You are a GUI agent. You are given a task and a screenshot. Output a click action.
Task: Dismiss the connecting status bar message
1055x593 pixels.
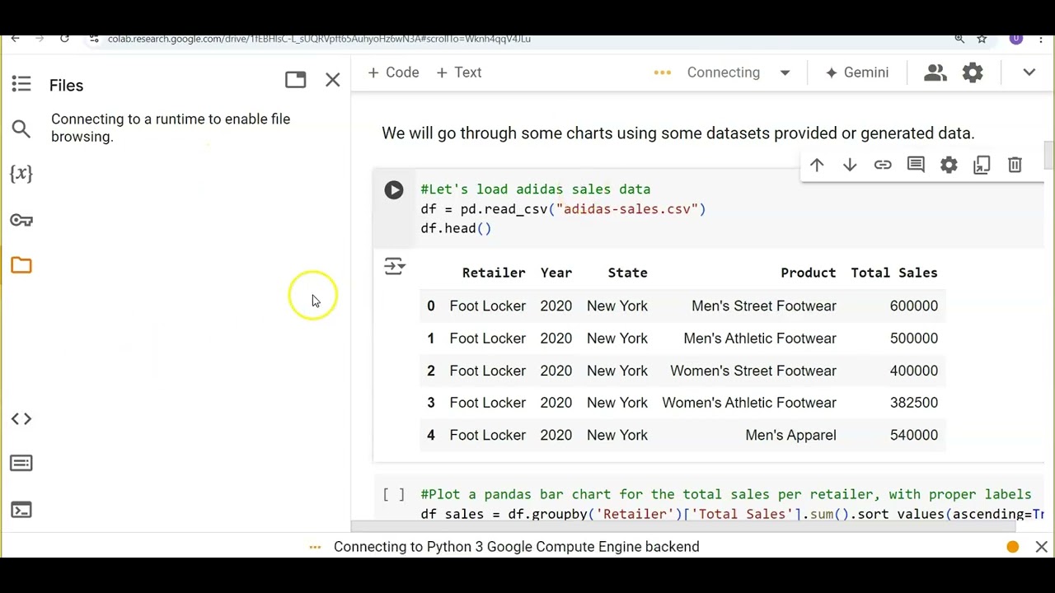pos(1042,547)
